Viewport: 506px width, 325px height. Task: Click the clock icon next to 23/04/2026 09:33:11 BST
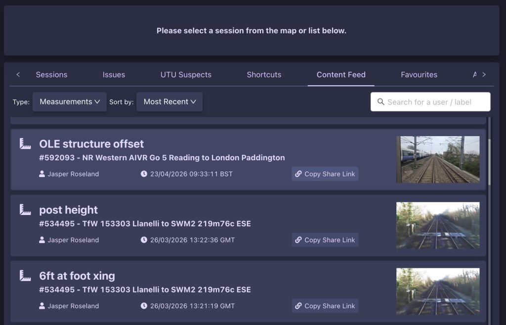pos(144,174)
